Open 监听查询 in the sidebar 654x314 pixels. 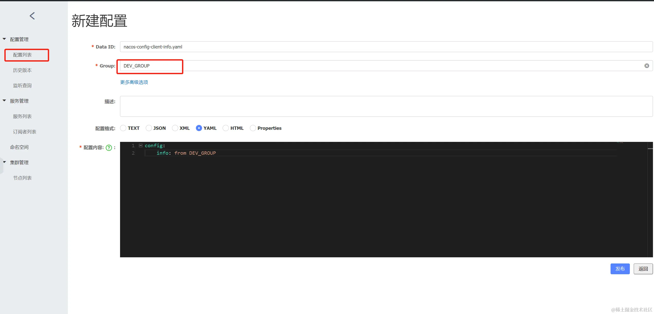(22, 86)
